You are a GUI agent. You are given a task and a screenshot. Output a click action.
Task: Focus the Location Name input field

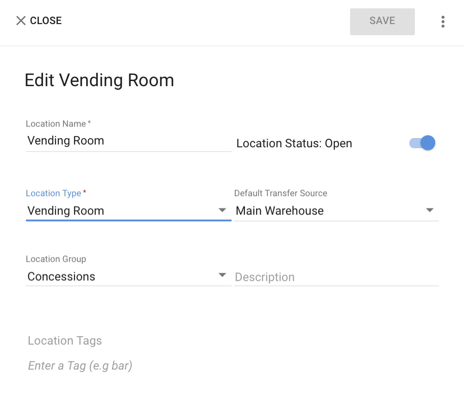pyautogui.click(x=128, y=141)
